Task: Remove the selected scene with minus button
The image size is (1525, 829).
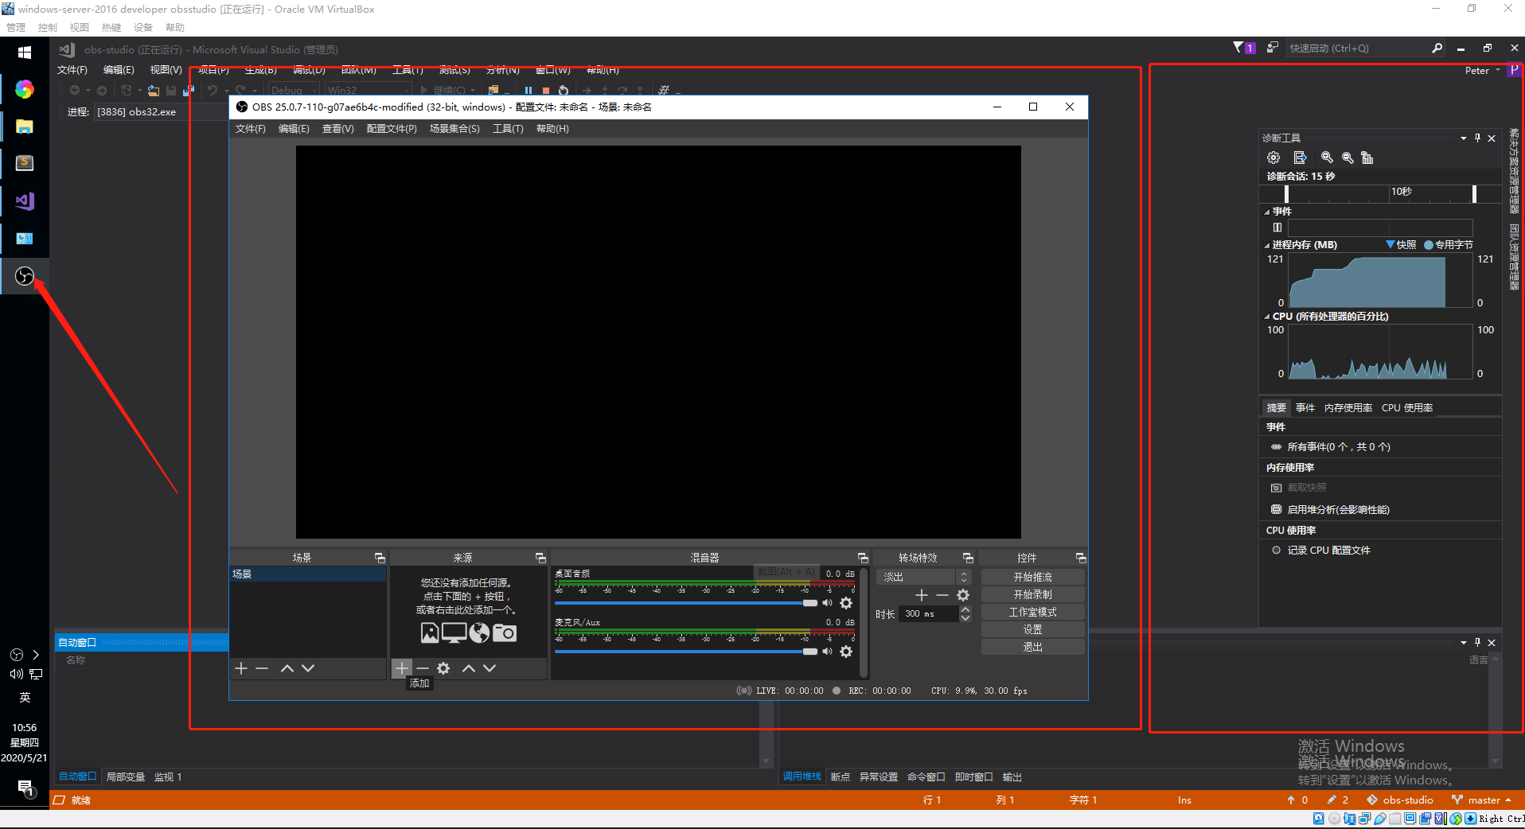Action: 262,668
